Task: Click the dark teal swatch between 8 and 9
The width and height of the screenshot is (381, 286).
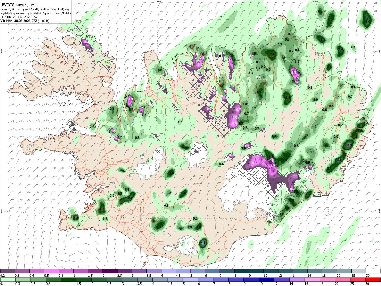Action: coord(242,271)
